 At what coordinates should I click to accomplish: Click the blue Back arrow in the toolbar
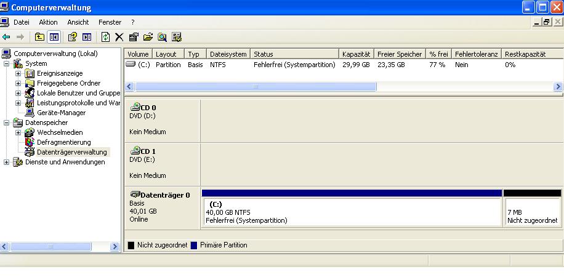coord(6,37)
